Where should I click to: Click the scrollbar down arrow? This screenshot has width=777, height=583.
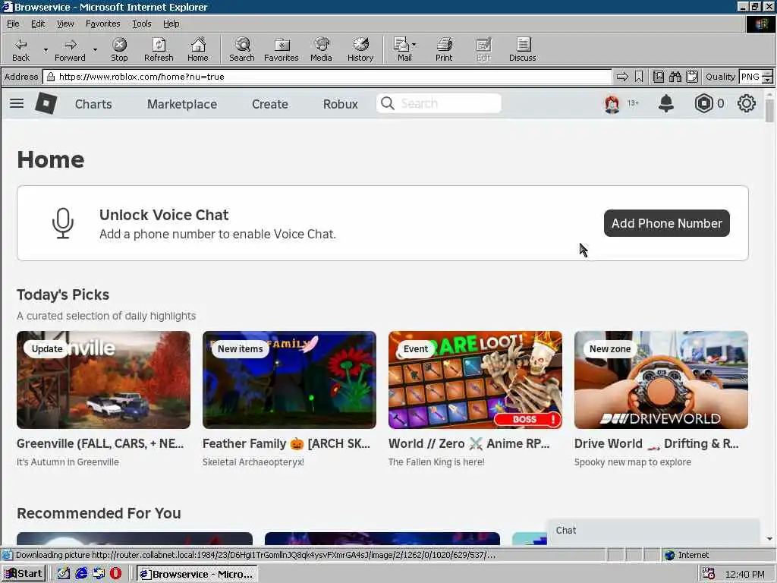coord(769,539)
